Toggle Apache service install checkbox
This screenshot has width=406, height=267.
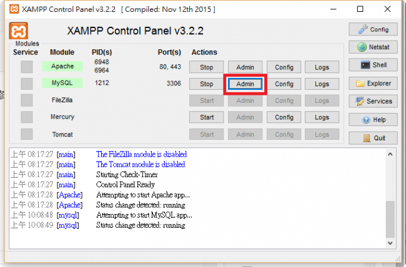point(27,67)
